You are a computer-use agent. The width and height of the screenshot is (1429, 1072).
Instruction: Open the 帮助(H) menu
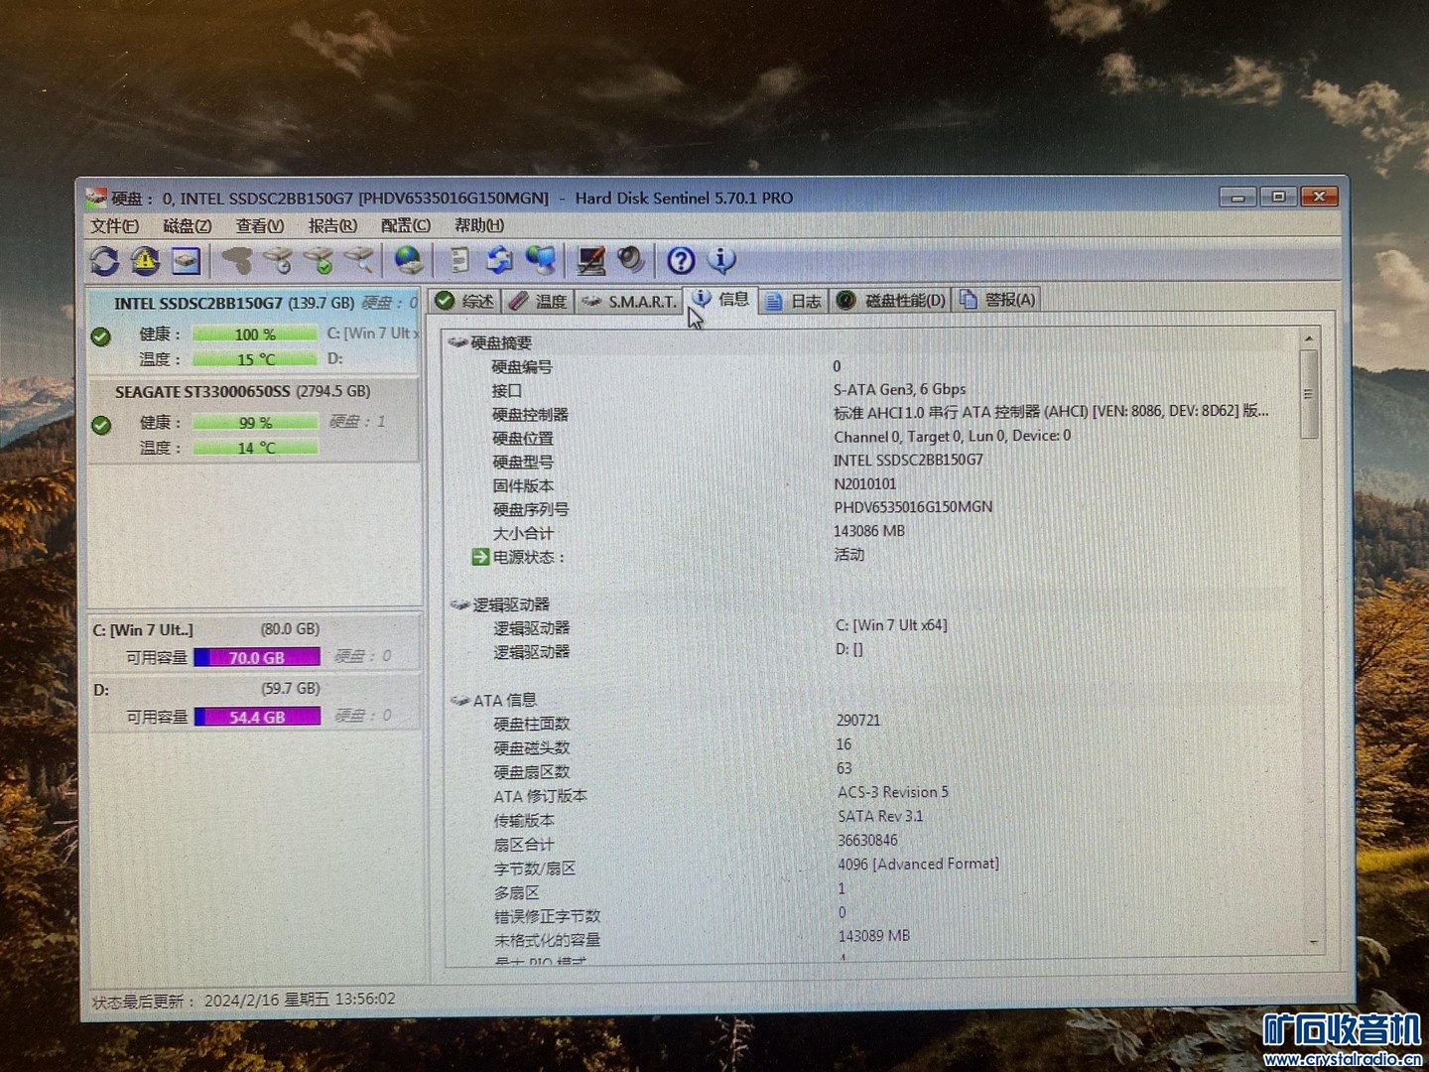pos(479,226)
